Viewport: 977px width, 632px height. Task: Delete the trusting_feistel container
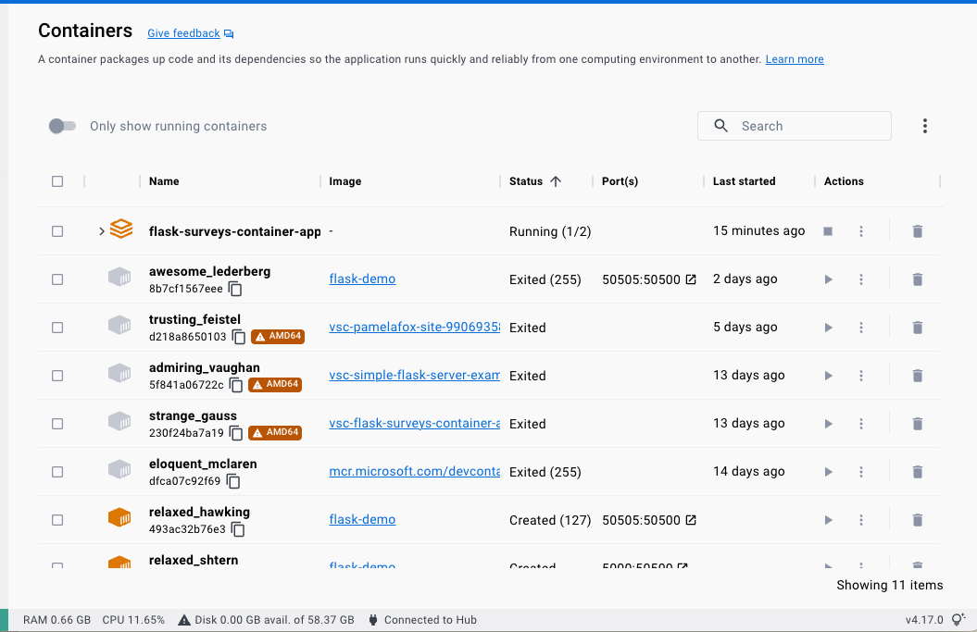917,327
